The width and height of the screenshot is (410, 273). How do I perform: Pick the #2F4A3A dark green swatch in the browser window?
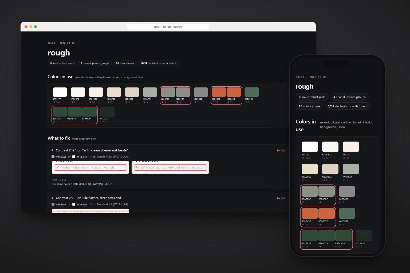[60, 112]
